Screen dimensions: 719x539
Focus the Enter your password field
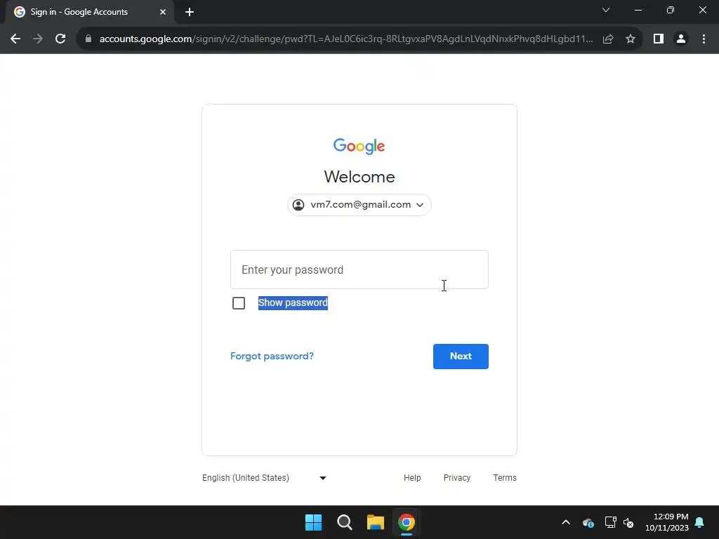[x=359, y=269]
